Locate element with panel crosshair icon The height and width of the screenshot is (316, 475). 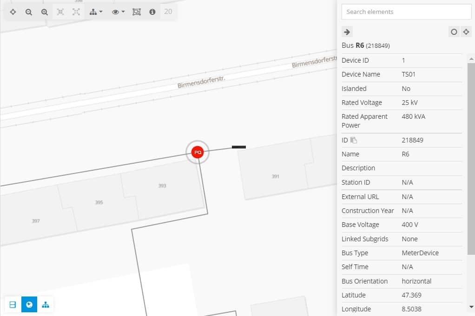coord(466,32)
